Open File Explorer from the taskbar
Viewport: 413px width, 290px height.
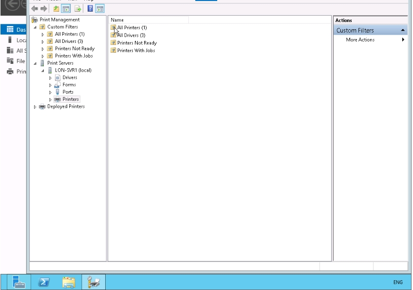pyautogui.click(x=69, y=282)
